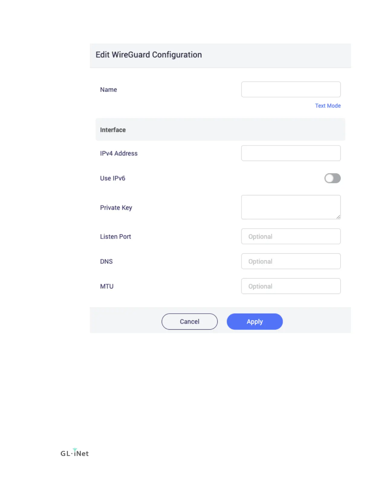Apply the WireGuard configuration

pos(255,321)
